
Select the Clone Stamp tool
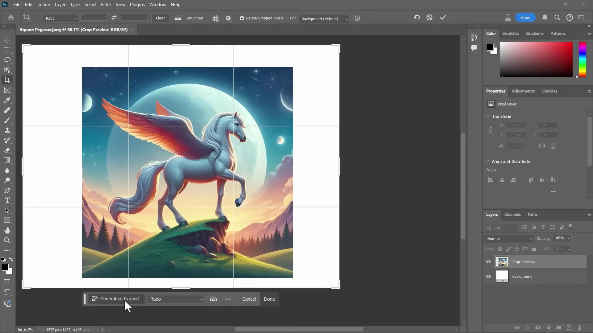(7, 130)
